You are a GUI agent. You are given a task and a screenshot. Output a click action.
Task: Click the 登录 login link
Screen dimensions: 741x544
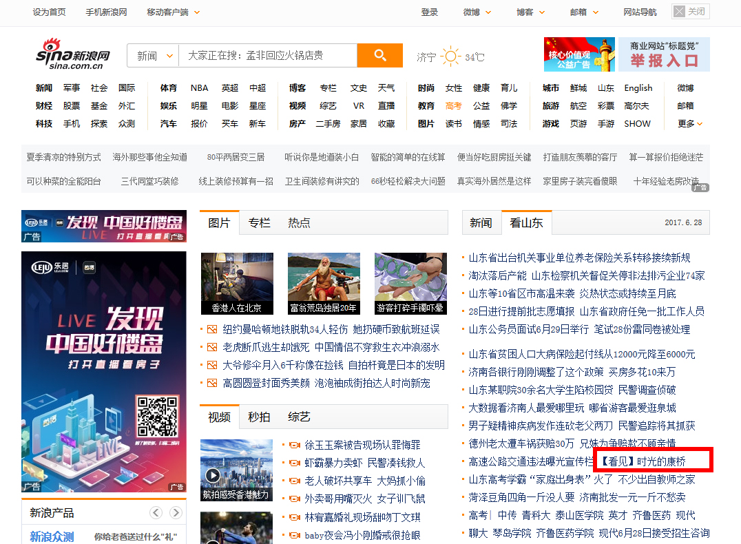click(x=429, y=12)
